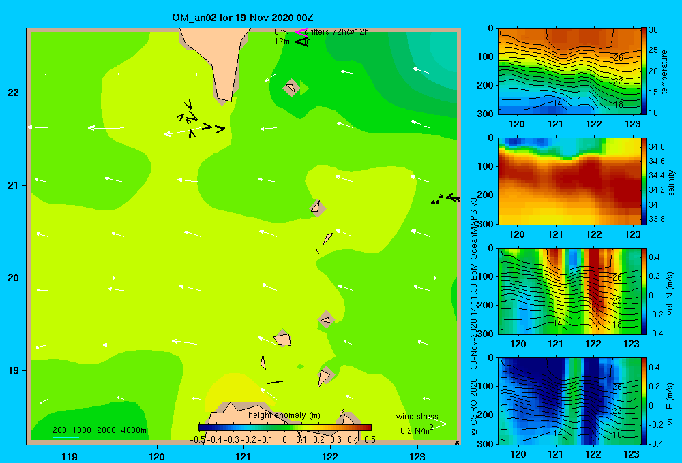Screen dimensions: 682x463
Task: Click the '4000m' depth contour legend entry
Action: (134, 430)
